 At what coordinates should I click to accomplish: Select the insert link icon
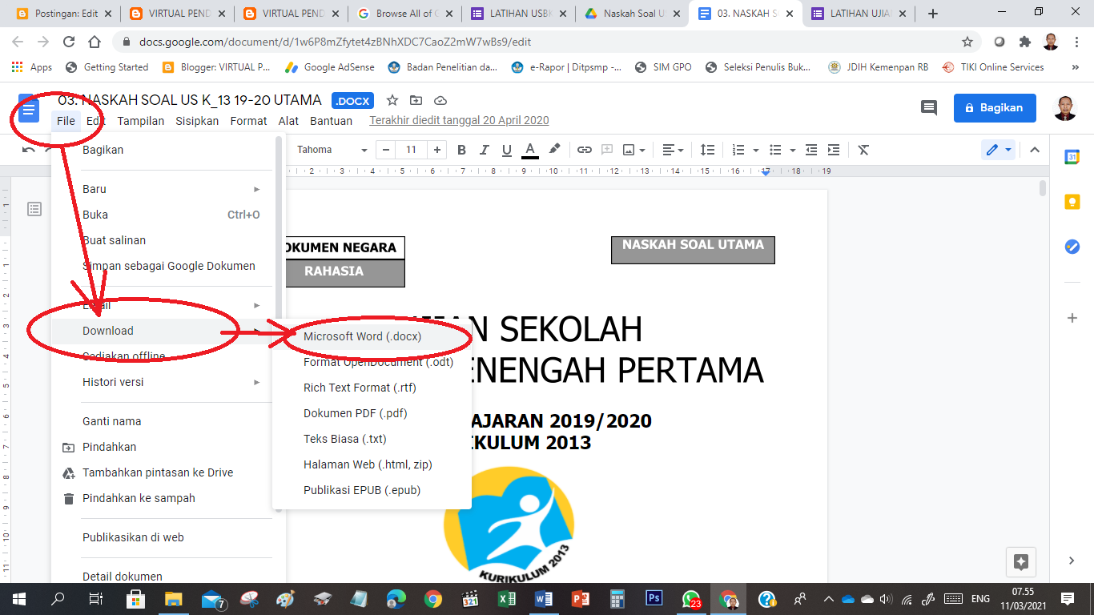(585, 150)
